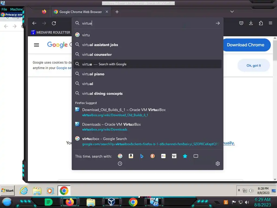
Task: Show hidden icons in guest system tray
Action: 239,190
